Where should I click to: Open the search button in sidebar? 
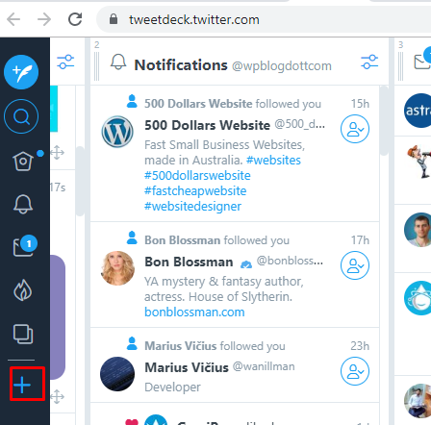click(21, 116)
